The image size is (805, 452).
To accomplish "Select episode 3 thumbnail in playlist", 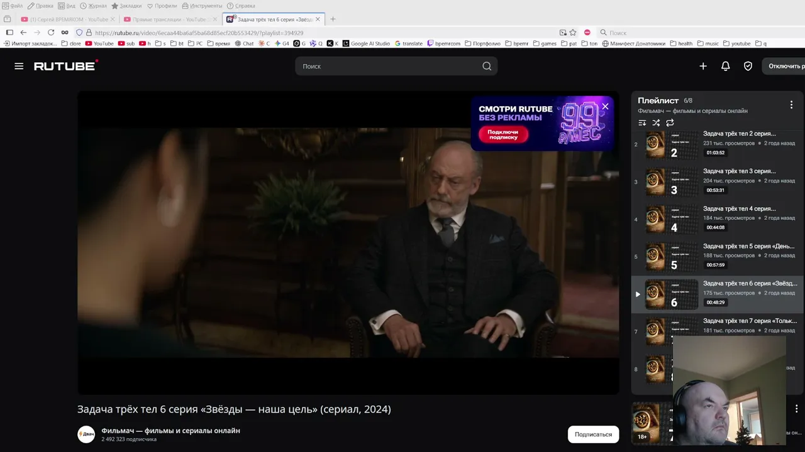I will (672, 182).
